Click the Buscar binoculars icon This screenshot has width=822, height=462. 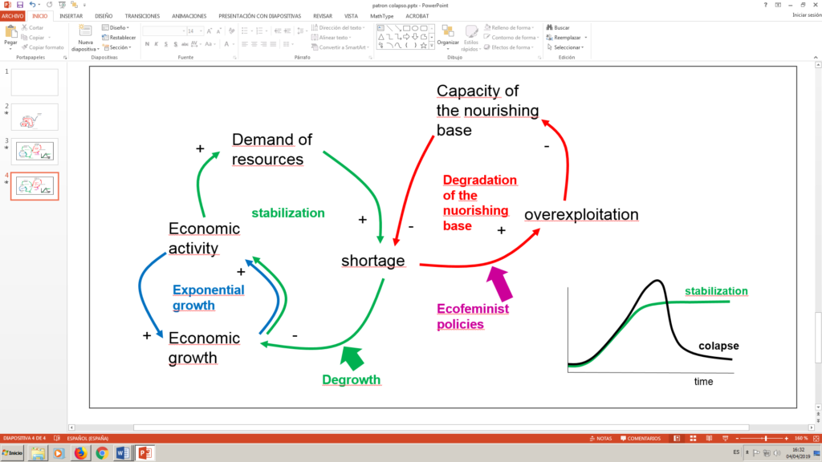coord(550,27)
